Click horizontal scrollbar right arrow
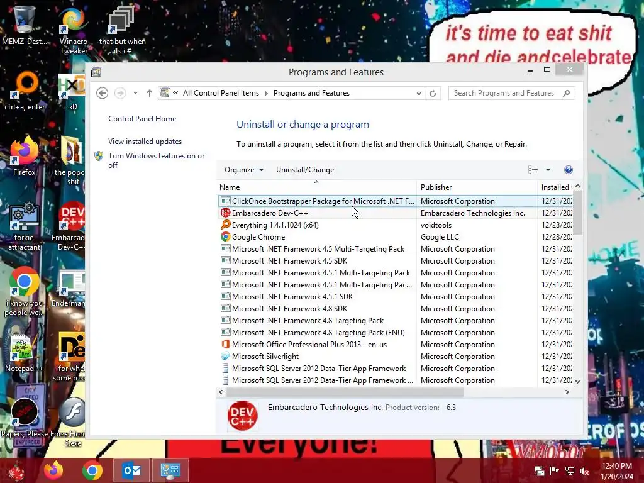The height and width of the screenshot is (483, 644). coord(567,392)
